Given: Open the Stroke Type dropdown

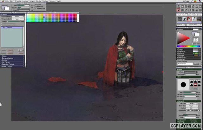Looking at the screenshot, I should tap(192, 106).
